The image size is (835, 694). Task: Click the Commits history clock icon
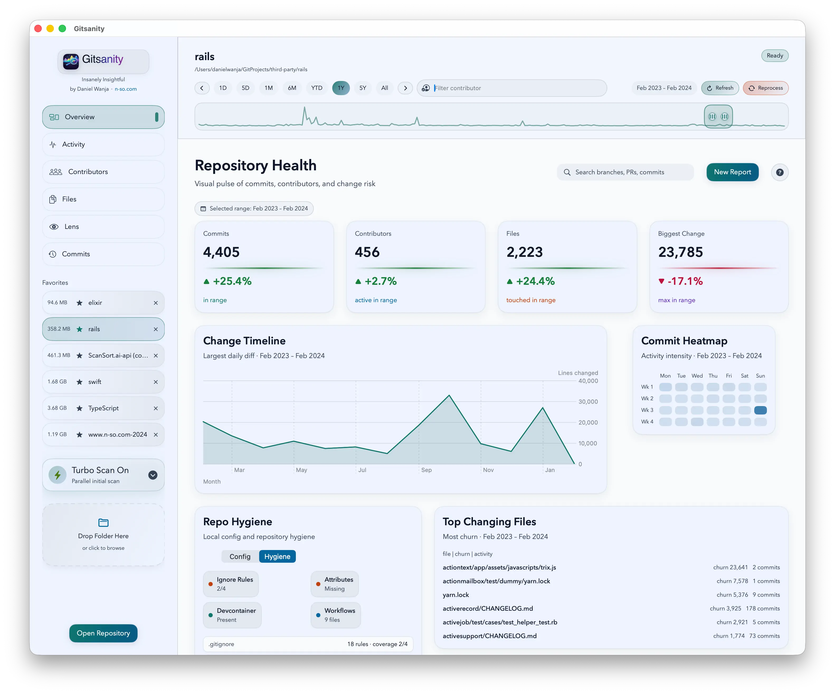pyautogui.click(x=53, y=254)
